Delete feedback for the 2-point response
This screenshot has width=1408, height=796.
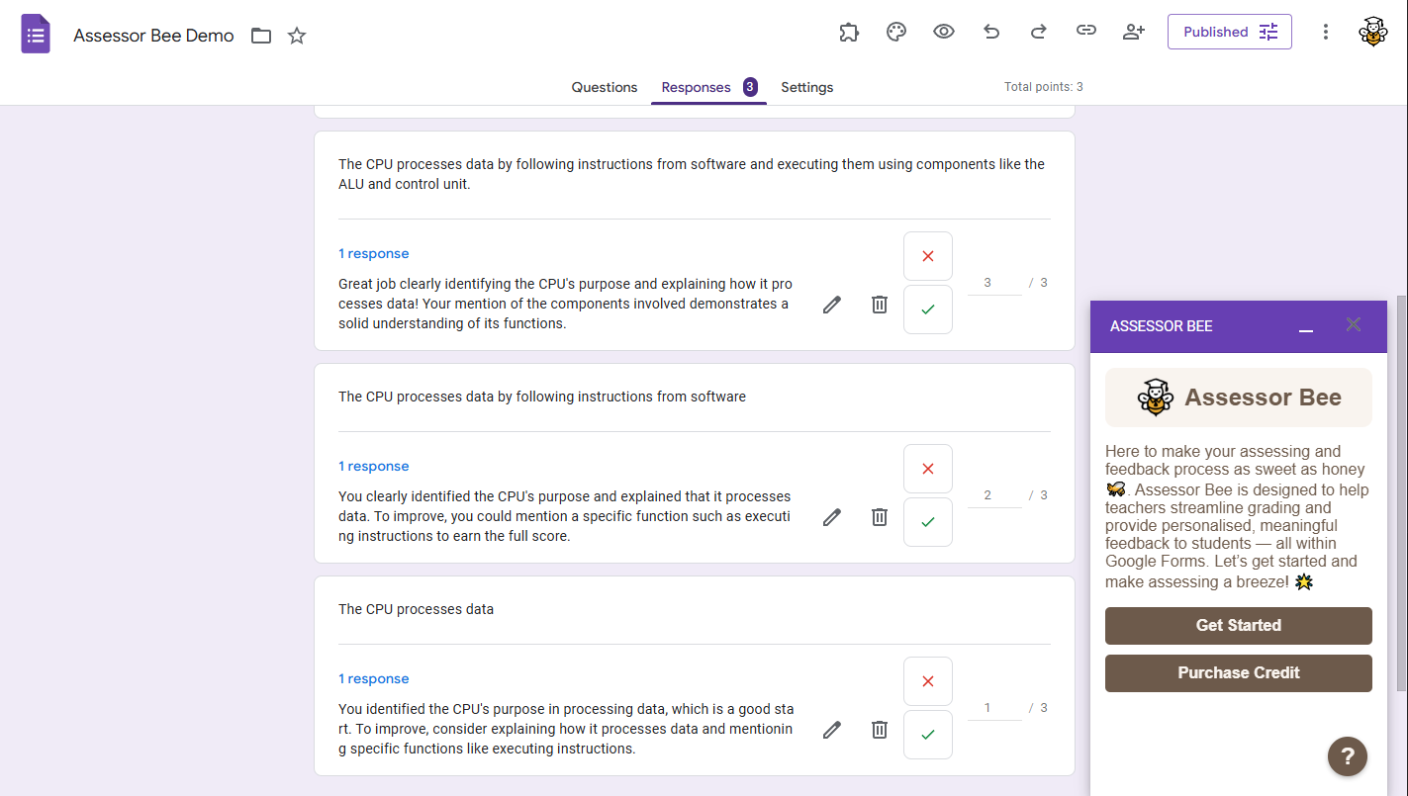(x=880, y=517)
